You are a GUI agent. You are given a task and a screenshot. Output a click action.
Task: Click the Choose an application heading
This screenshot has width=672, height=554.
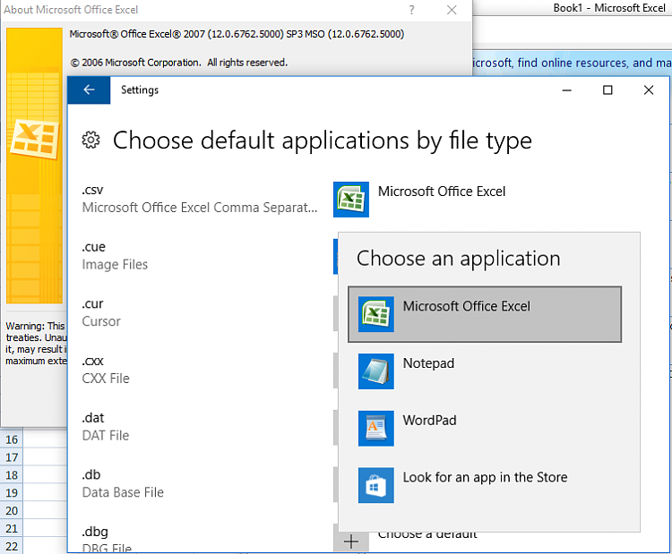pos(458,259)
